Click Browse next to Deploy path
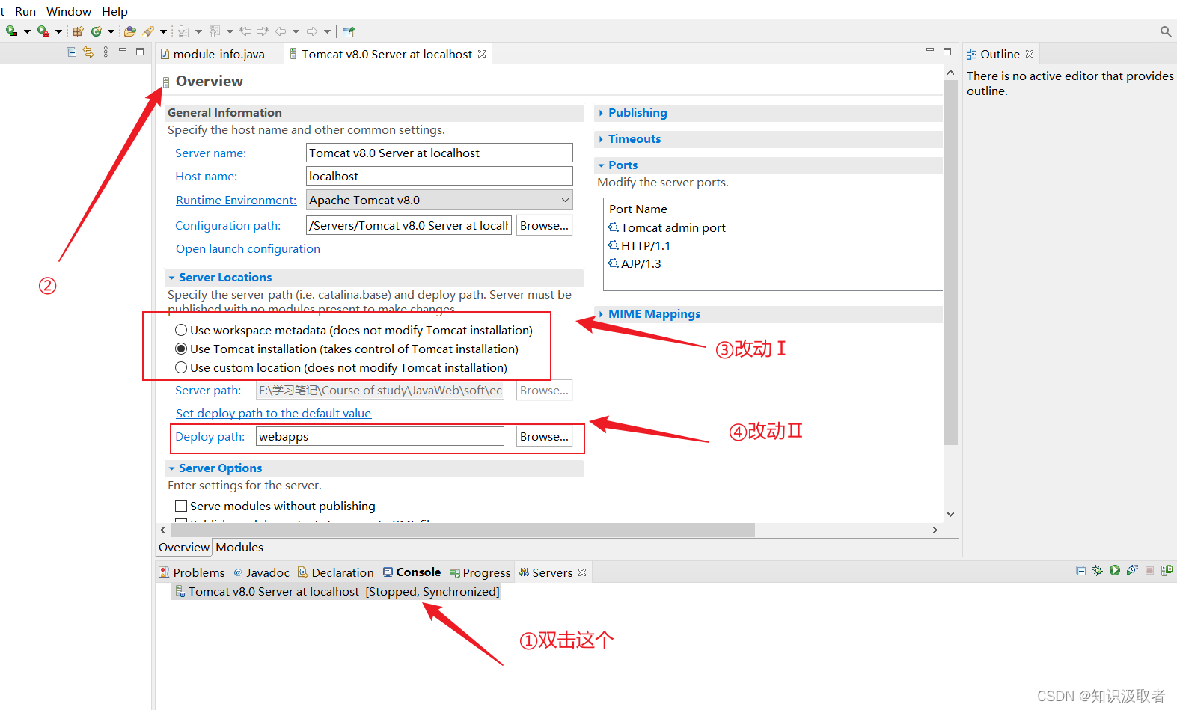Screen dimensions: 1177x710 tap(544, 436)
